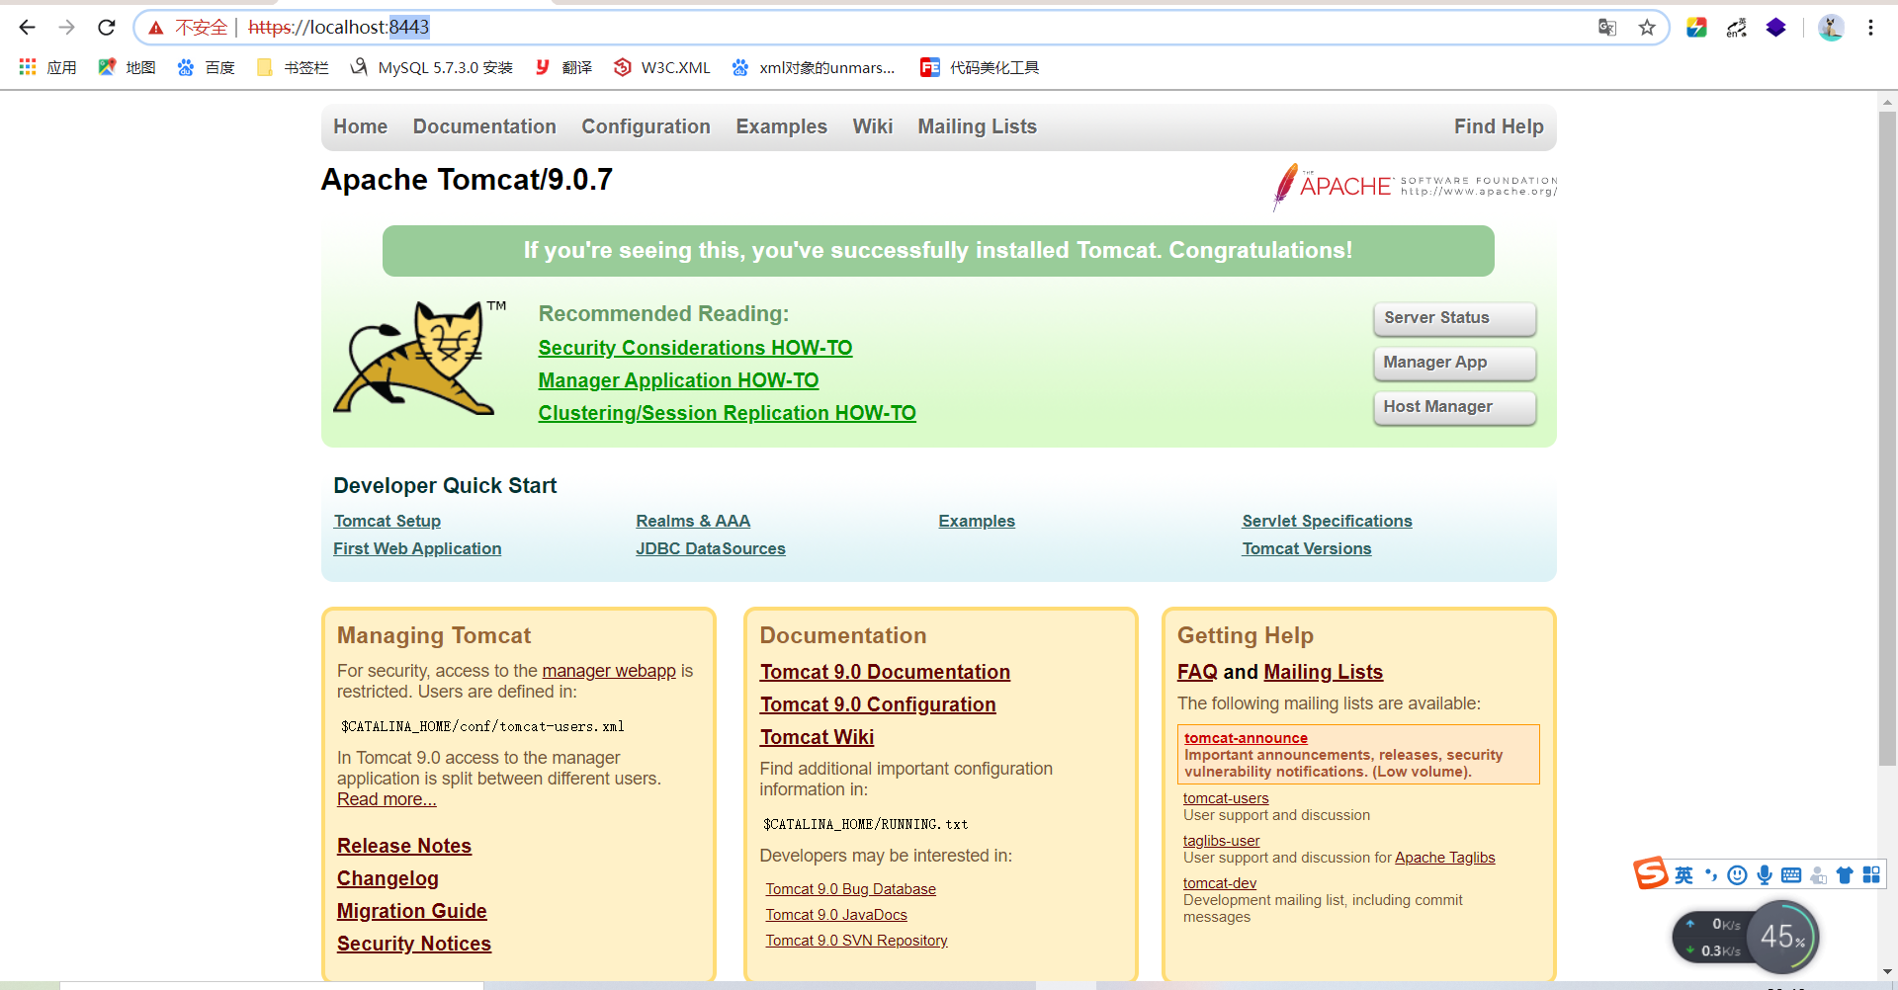Open the Home nav item
The height and width of the screenshot is (990, 1898).
click(x=360, y=126)
